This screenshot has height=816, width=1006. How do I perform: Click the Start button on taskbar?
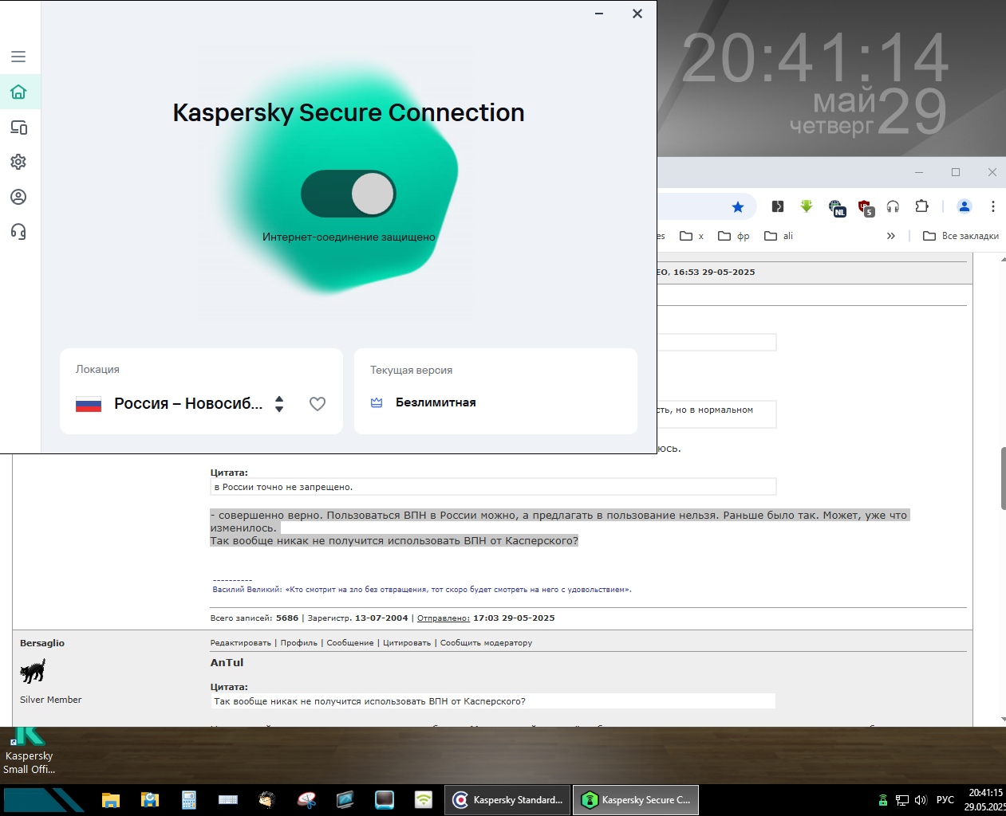tap(43, 800)
